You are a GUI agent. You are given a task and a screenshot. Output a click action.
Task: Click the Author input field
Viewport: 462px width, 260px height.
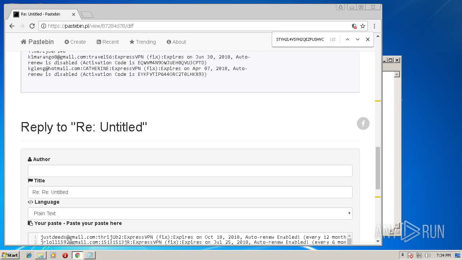190,171
